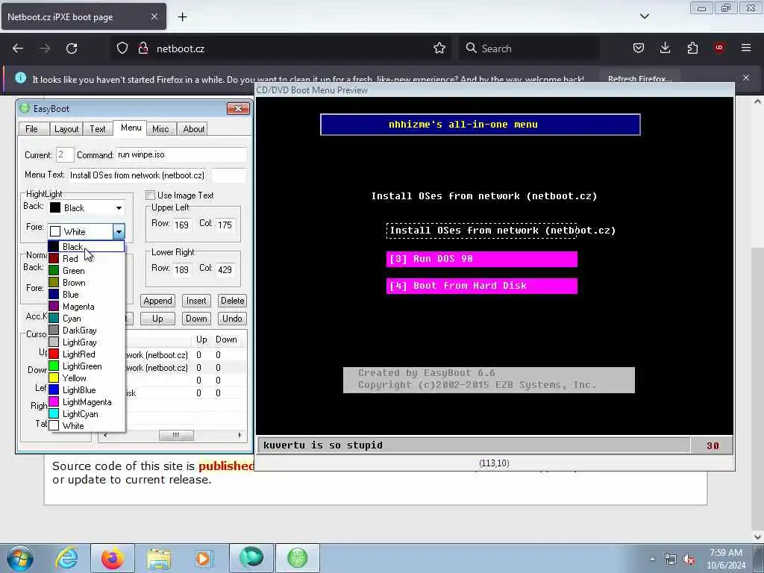Open the Windows Start menu
764x573 pixels.
click(x=20, y=558)
